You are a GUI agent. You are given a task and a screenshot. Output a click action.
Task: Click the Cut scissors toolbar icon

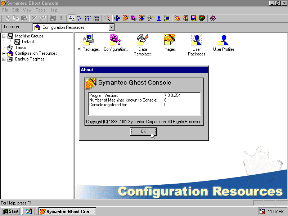pos(7,18)
